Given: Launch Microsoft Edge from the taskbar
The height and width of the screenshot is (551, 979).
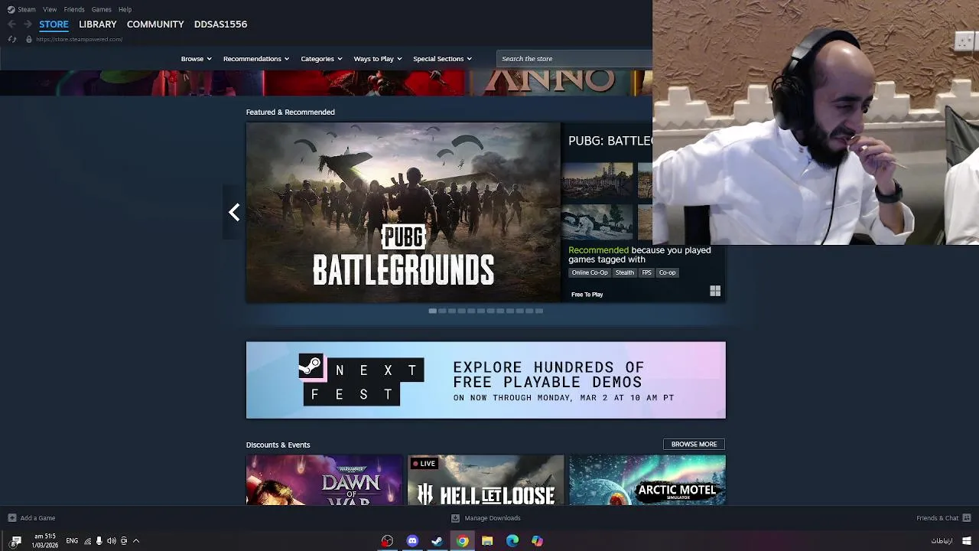Looking at the screenshot, I should (512, 541).
